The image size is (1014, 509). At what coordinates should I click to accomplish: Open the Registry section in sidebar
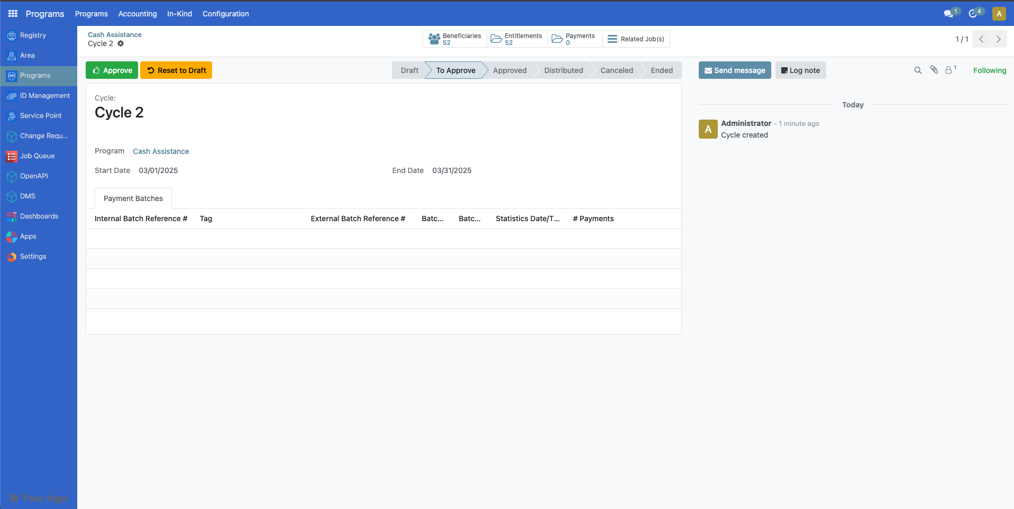(33, 35)
